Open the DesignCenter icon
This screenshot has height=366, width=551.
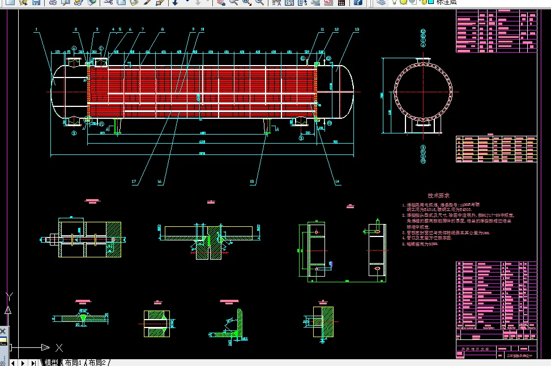point(289,2)
